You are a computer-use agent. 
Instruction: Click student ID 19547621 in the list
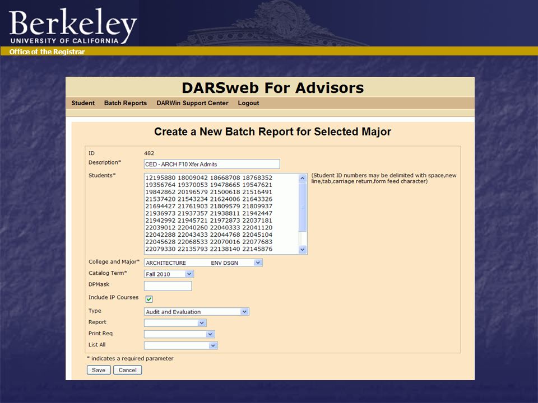pos(257,185)
